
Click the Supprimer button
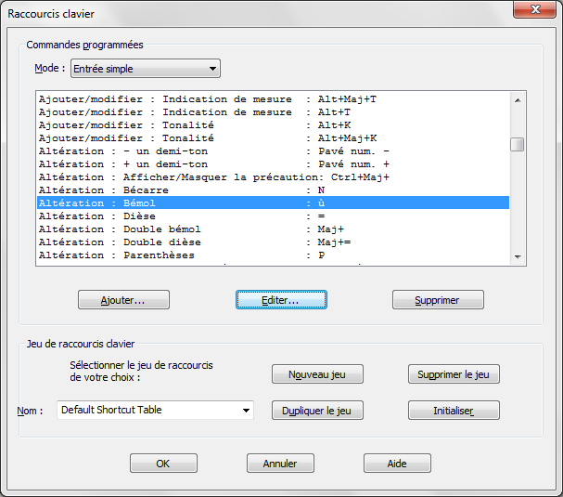[438, 300]
